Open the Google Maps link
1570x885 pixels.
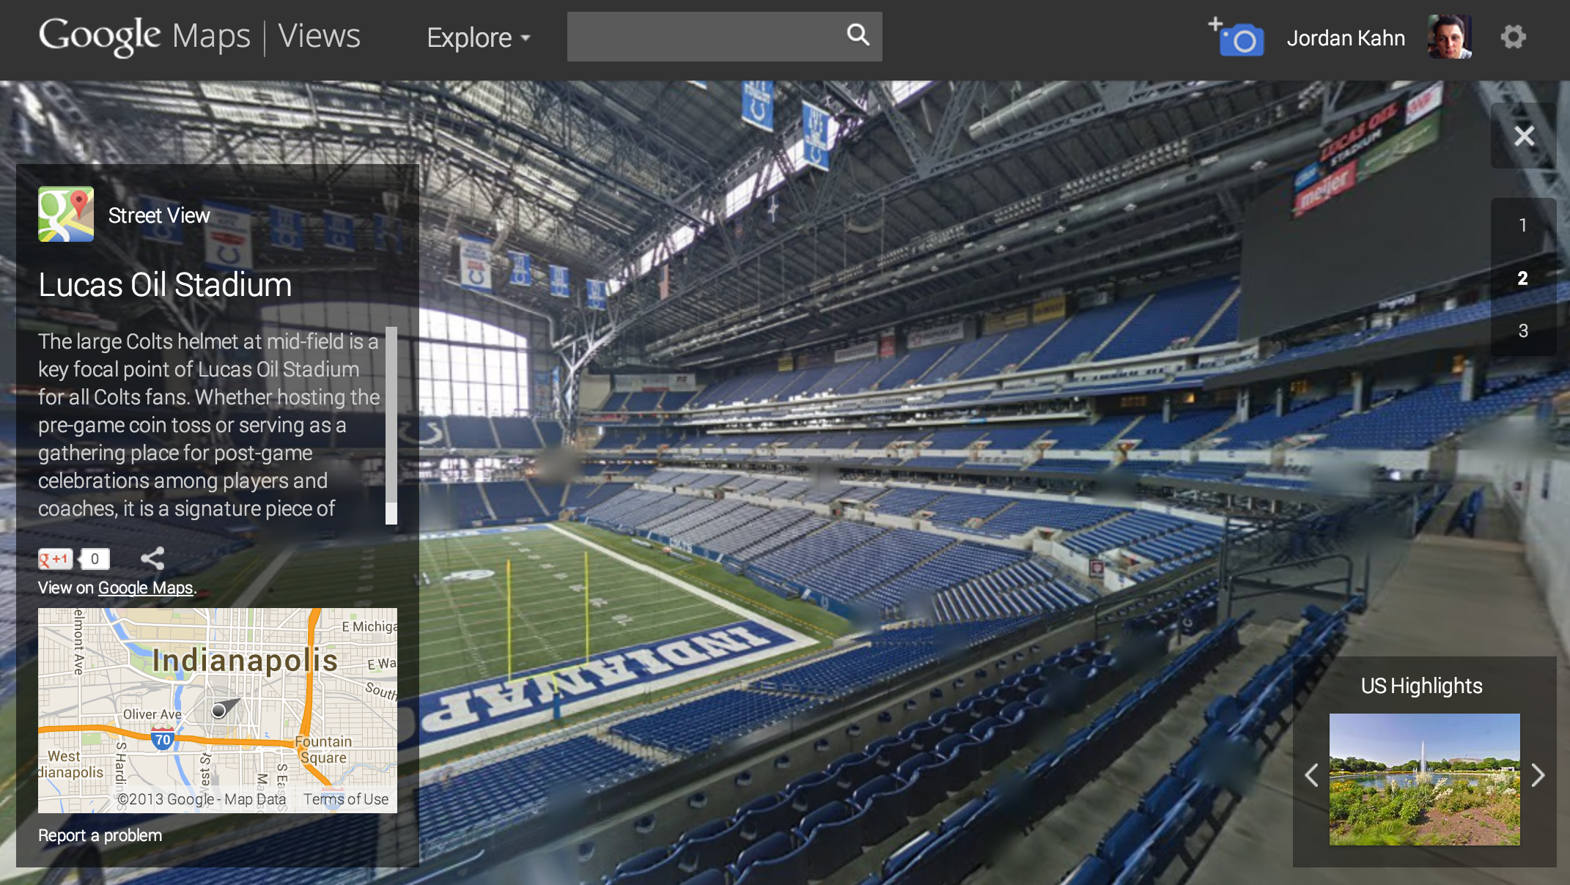pos(145,588)
